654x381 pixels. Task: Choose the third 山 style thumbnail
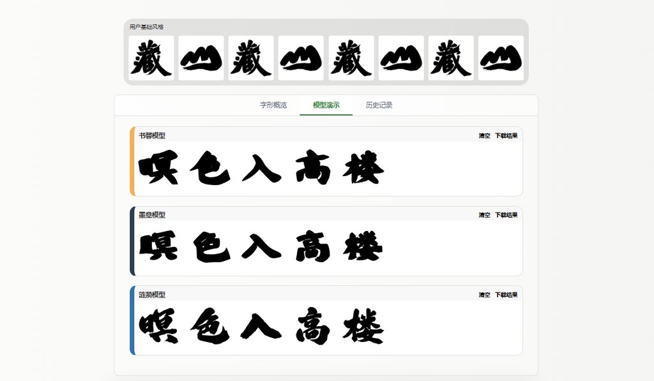pyautogui.click(x=401, y=58)
